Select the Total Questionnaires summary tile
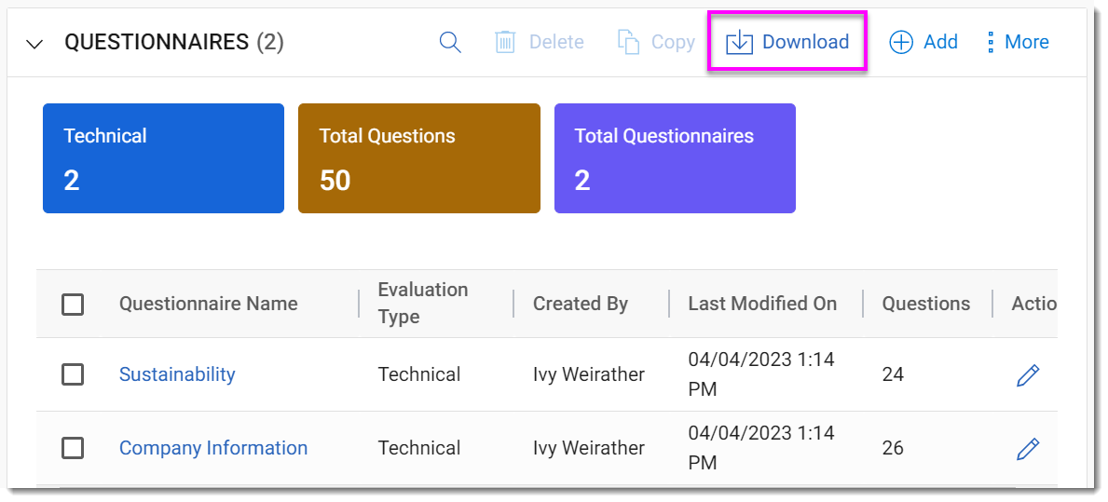This screenshot has width=1108, height=502. click(675, 158)
